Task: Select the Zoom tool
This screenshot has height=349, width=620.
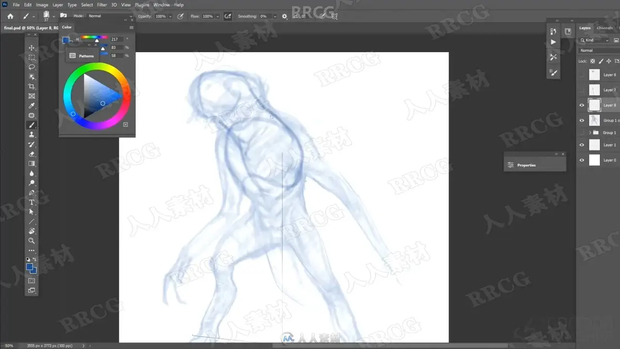Action: click(32, 241)
